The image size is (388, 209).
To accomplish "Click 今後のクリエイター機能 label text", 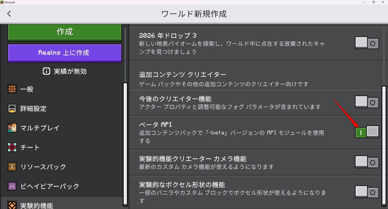I will pyautogui.click(x=175, y=99).
